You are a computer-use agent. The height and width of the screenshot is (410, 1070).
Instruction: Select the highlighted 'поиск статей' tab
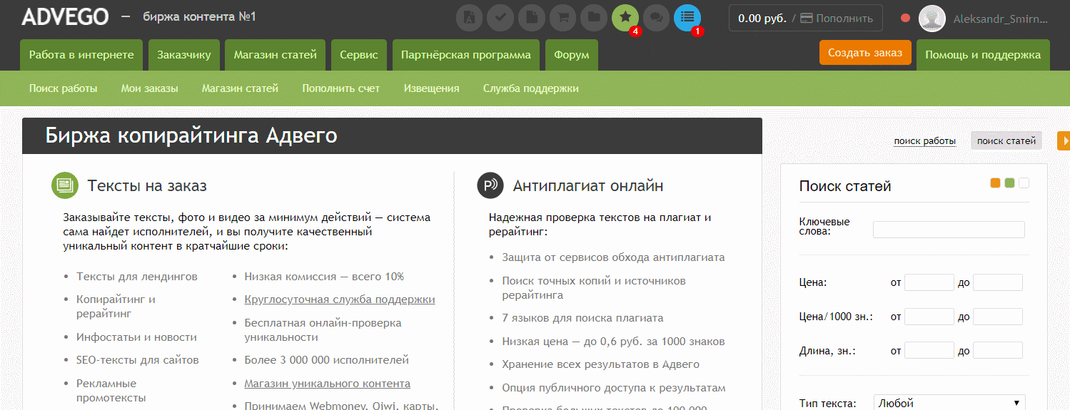click(1006, 140)
